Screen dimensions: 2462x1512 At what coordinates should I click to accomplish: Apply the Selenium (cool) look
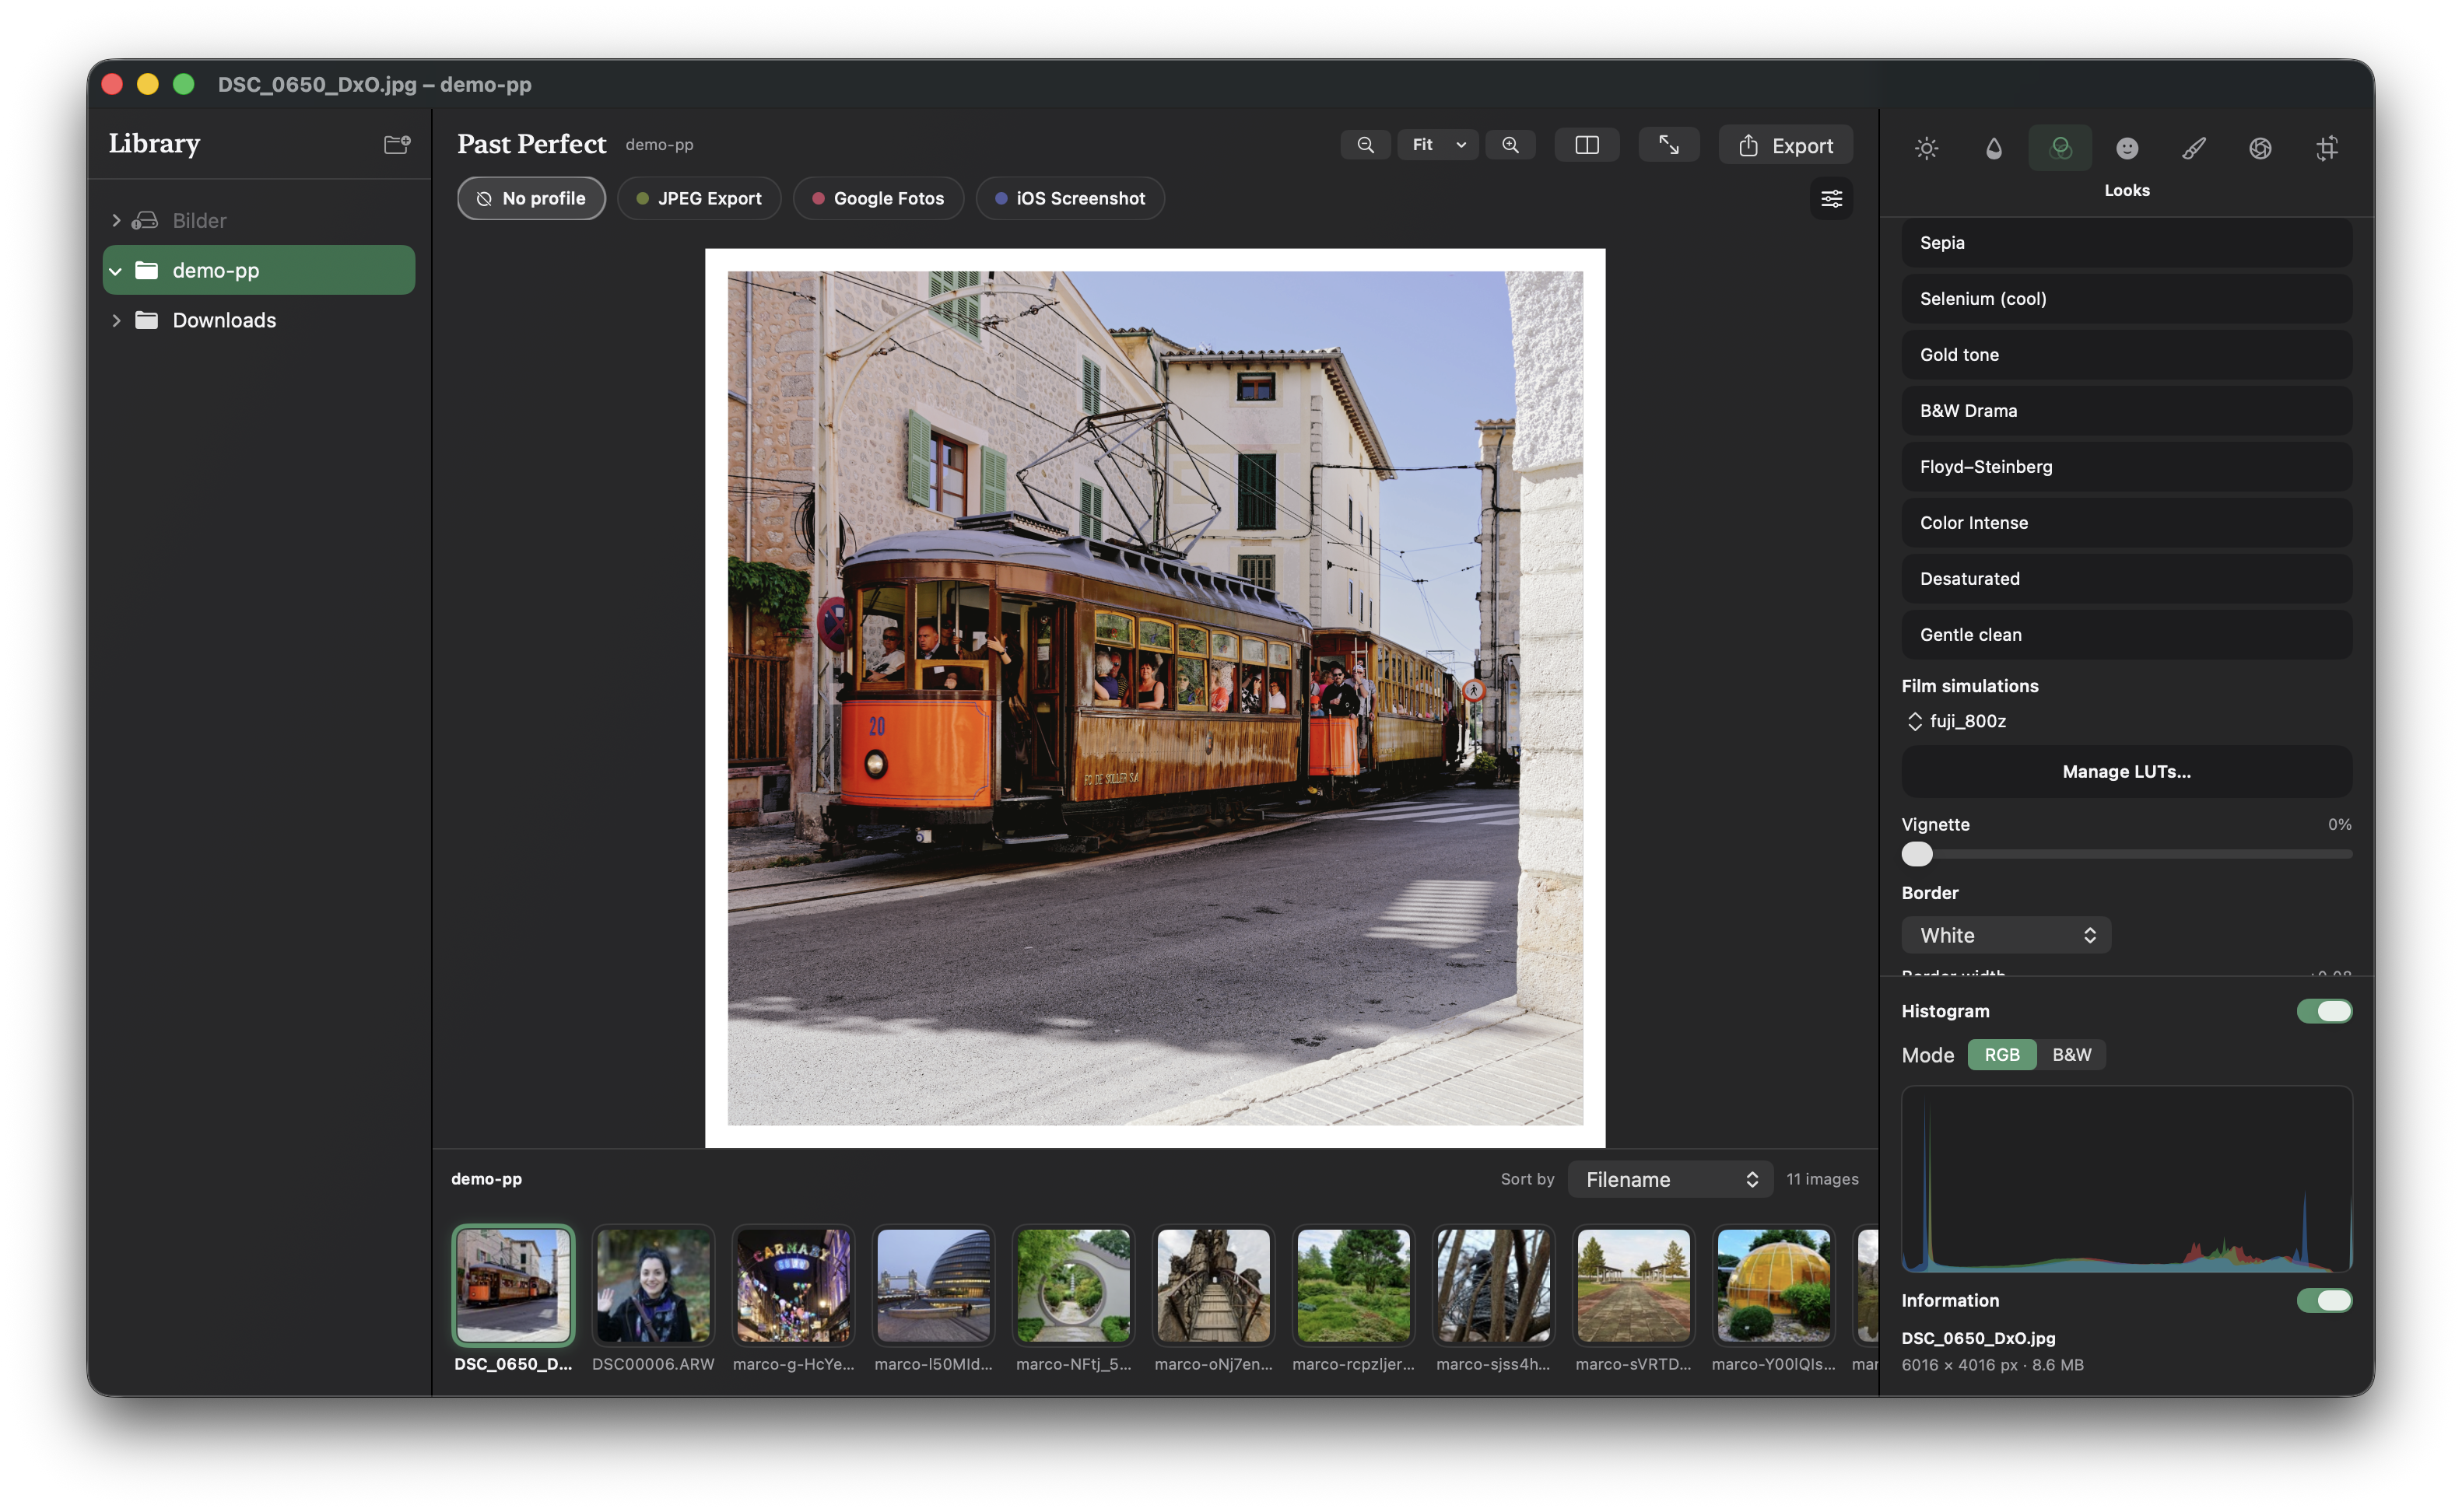[2126, 299]
